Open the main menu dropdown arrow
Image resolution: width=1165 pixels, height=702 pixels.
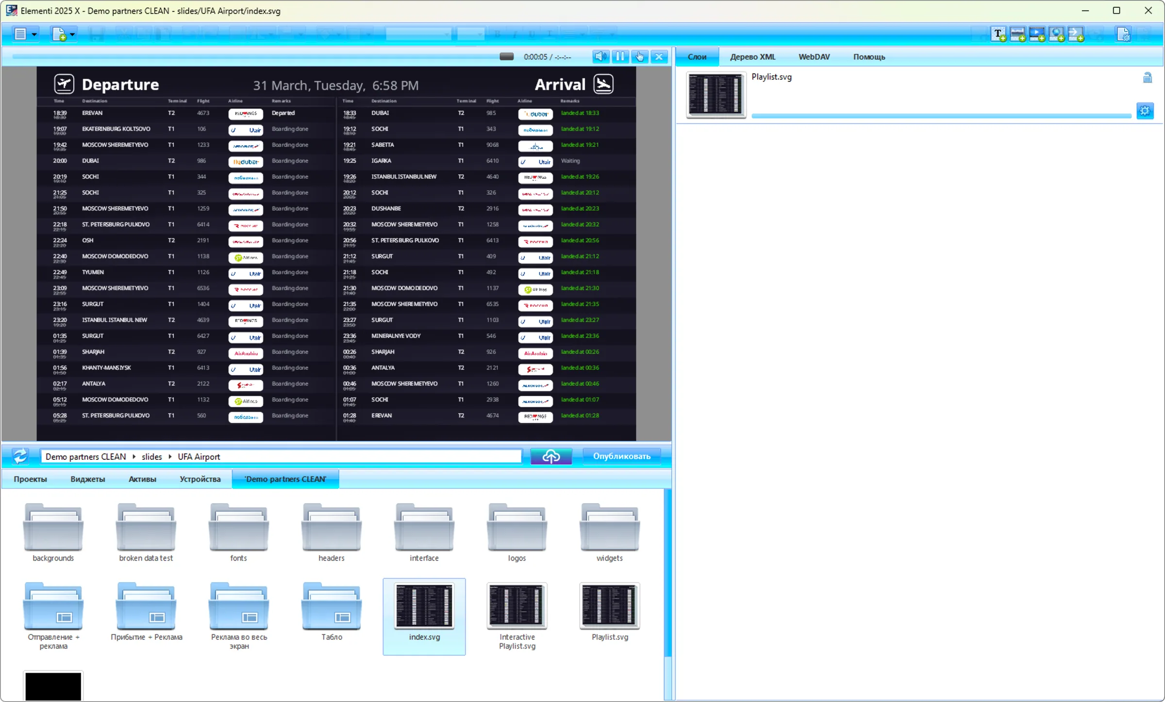[x=34, y=34]
